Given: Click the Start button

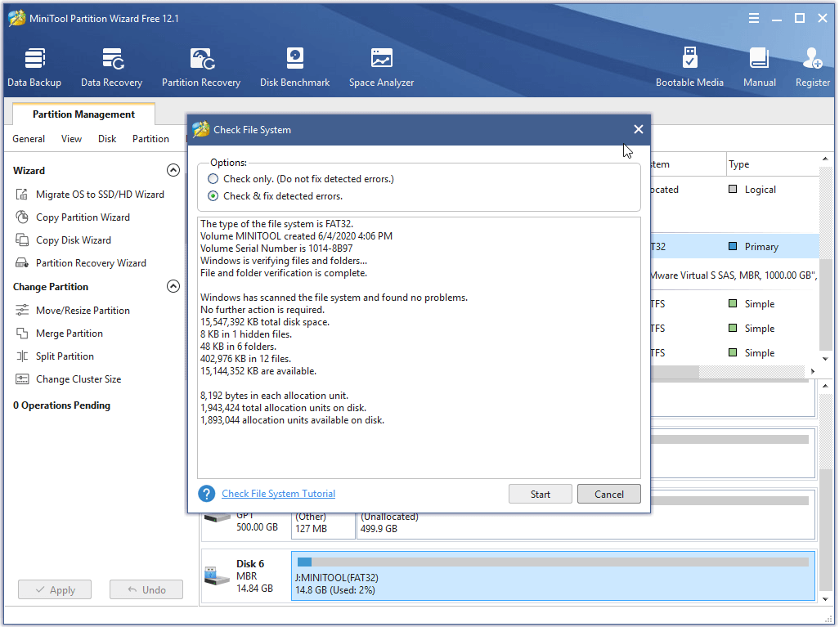Looking at the screenshot, I should (x=541, y=494).
